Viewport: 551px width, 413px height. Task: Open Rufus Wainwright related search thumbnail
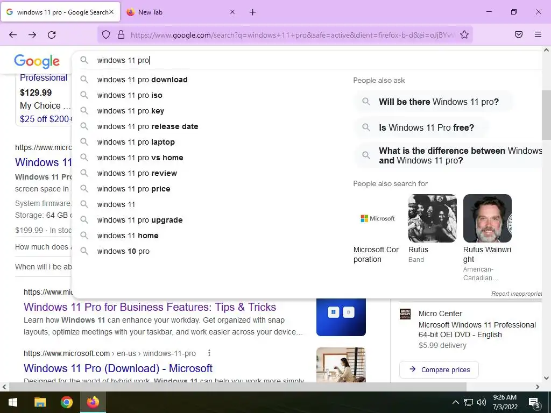pyautogui.click(x=488, y=218)
